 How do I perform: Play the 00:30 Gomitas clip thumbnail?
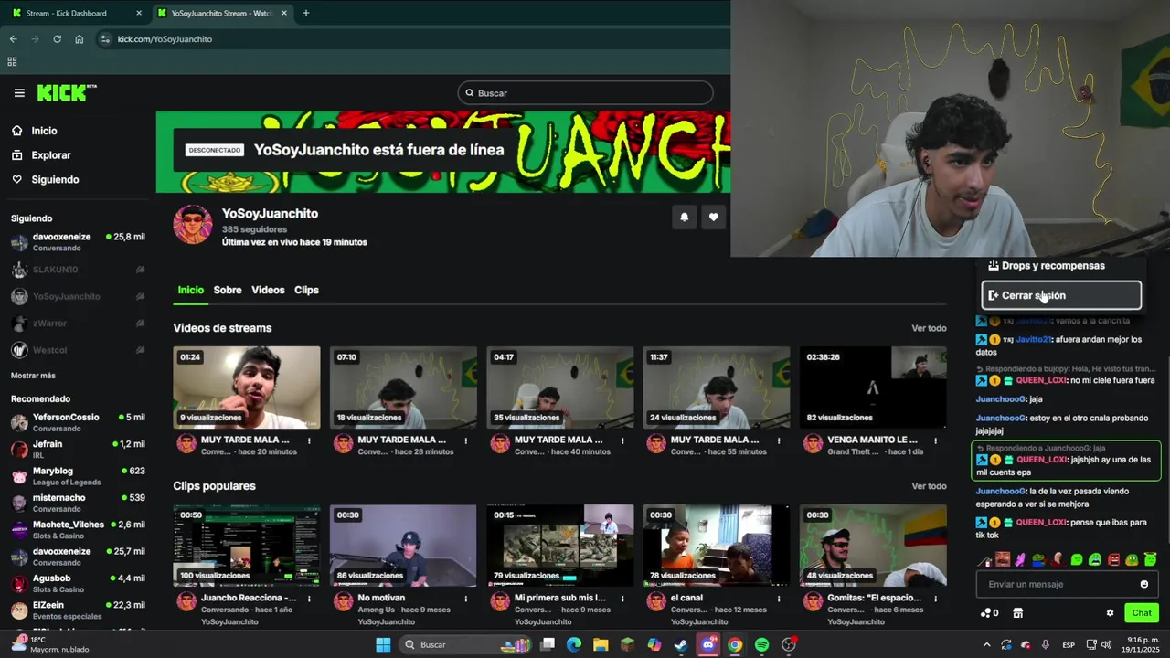point(873,546)
